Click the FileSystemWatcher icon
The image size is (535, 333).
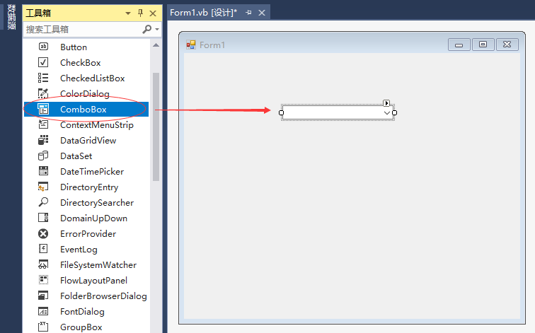(43, 264)
